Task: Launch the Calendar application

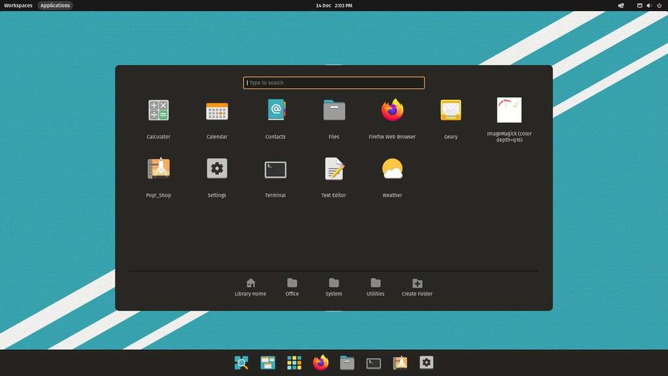Action: (x=217, y=111)
